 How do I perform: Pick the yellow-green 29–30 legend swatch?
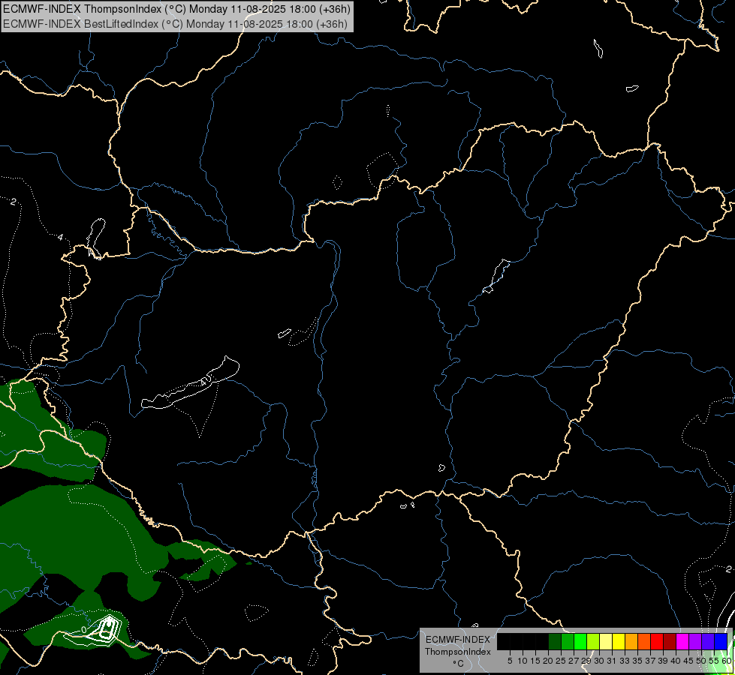pos(593,641)
